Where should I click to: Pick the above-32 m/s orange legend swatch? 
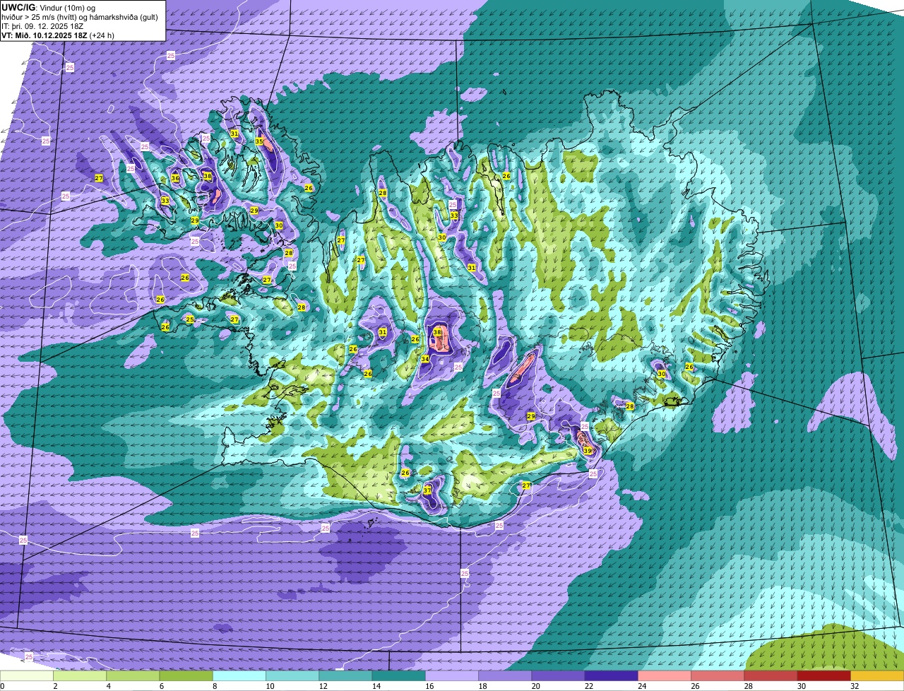(x=878, y=675)
